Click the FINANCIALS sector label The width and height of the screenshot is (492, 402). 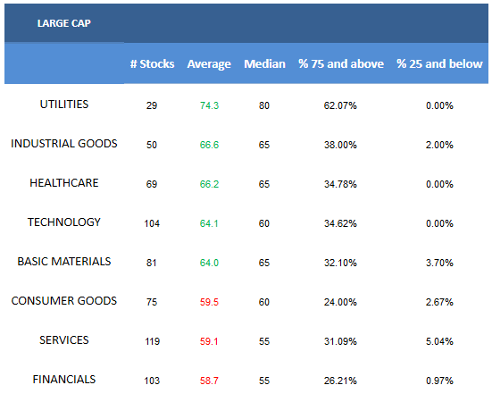point(64,380)
